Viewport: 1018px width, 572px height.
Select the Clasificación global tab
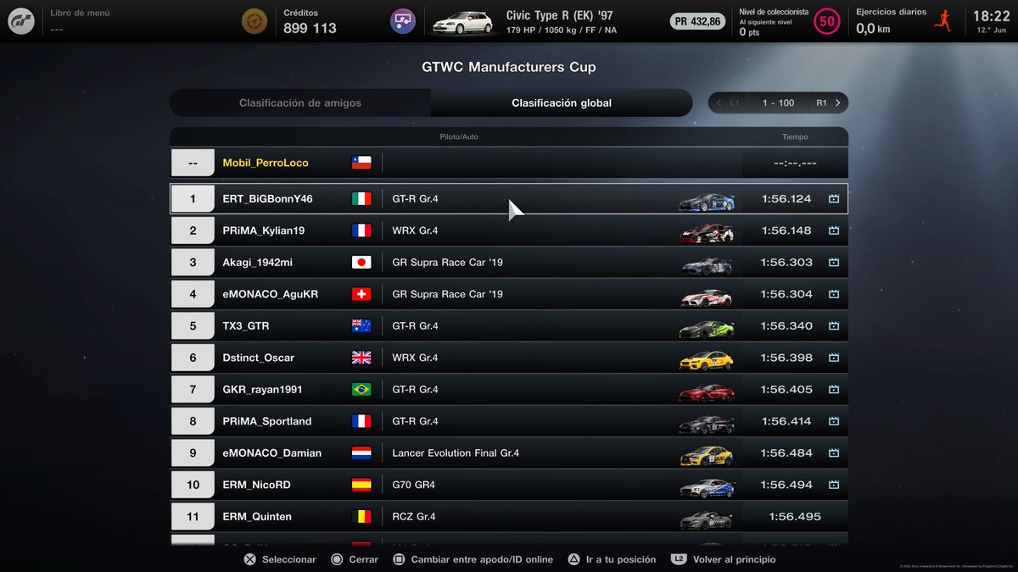(562, 103)
